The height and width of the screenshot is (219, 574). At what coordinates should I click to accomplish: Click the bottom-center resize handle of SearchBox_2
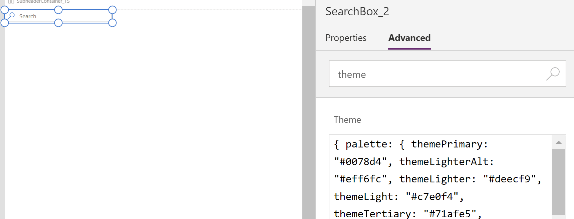tap(59, 23)
